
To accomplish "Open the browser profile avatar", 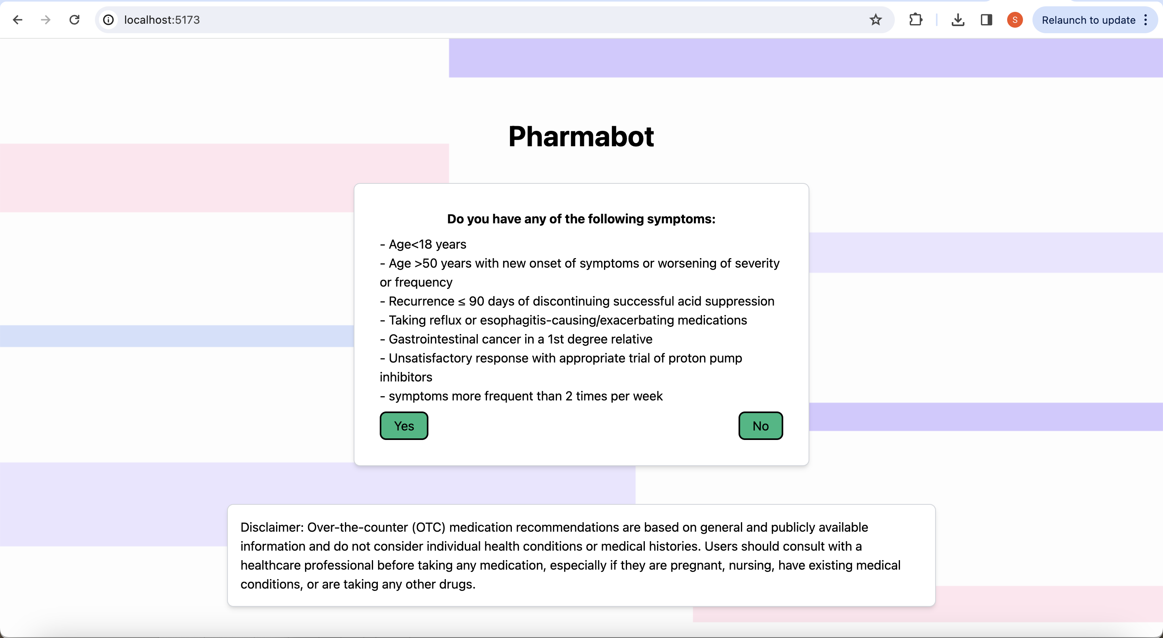I will 1015,20.
